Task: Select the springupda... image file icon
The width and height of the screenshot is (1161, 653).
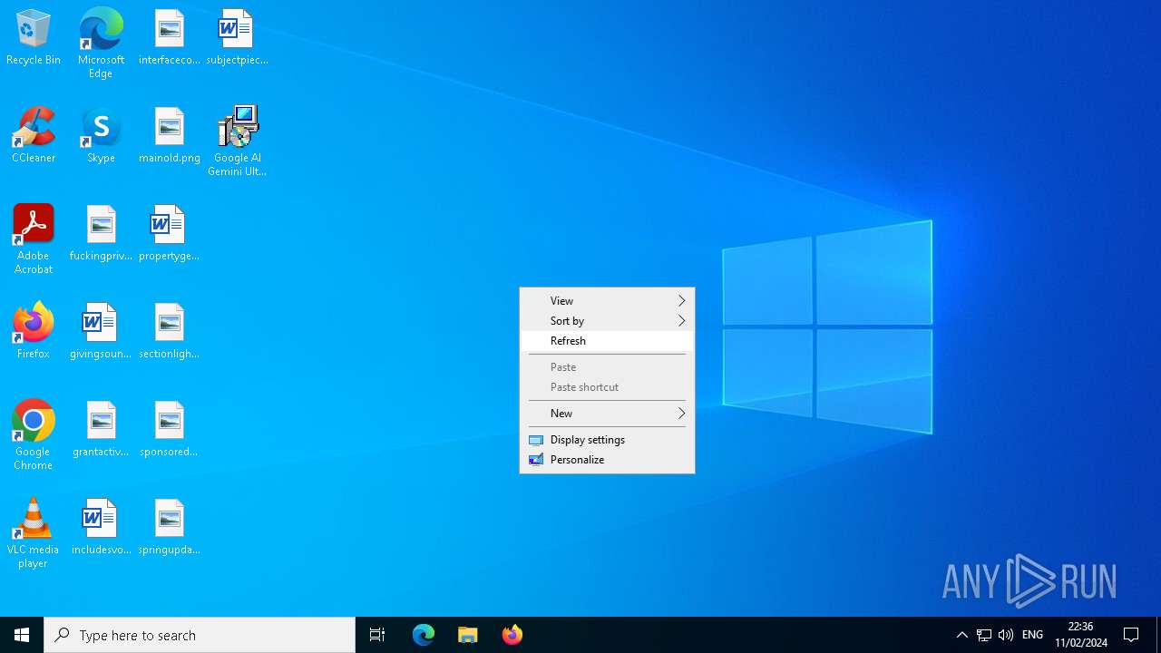Action: [x=169, y=528]
